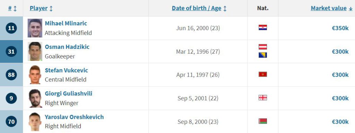The width and height of the screenshot is (355, 133).
Task: Click Osman Hadzikic portrait thumbnail
Action: (x=35, y=51)
